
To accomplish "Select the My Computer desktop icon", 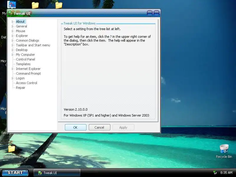I will pyautogui.click(x=12, y=4).
